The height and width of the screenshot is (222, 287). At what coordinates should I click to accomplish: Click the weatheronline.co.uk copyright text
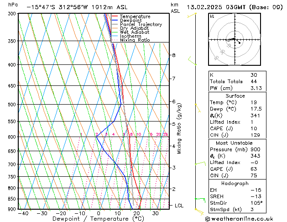239,219
